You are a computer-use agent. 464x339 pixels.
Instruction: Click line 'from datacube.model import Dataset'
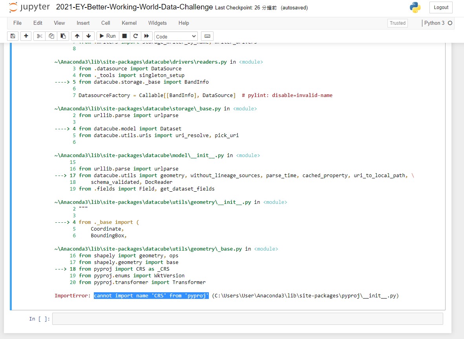pyautogui.click(x=130, y=128)
